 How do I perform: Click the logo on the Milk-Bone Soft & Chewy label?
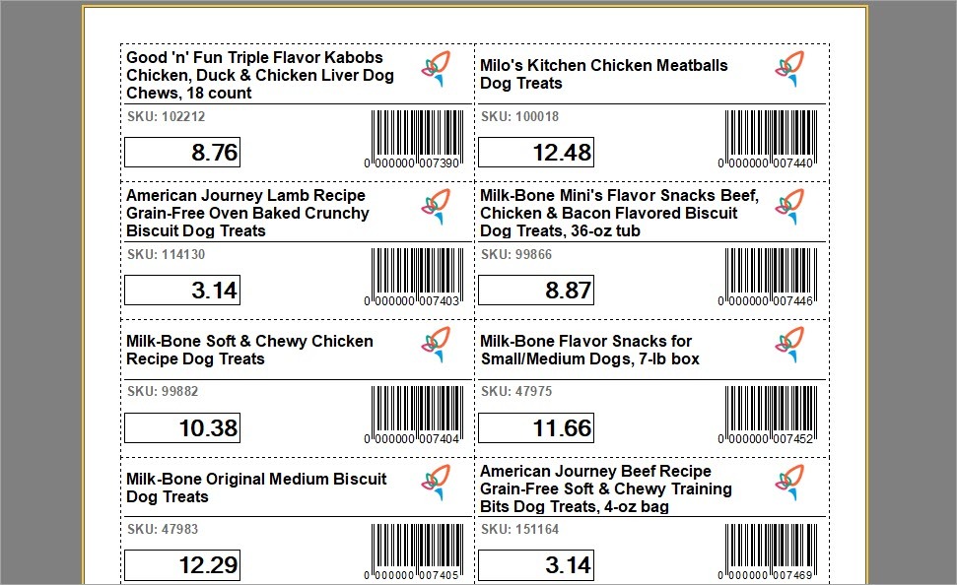click(436, 346)
